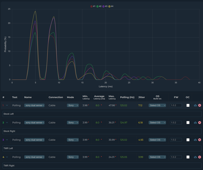
Task: Click the 24.01 max latency value
Action: [111, 157]
